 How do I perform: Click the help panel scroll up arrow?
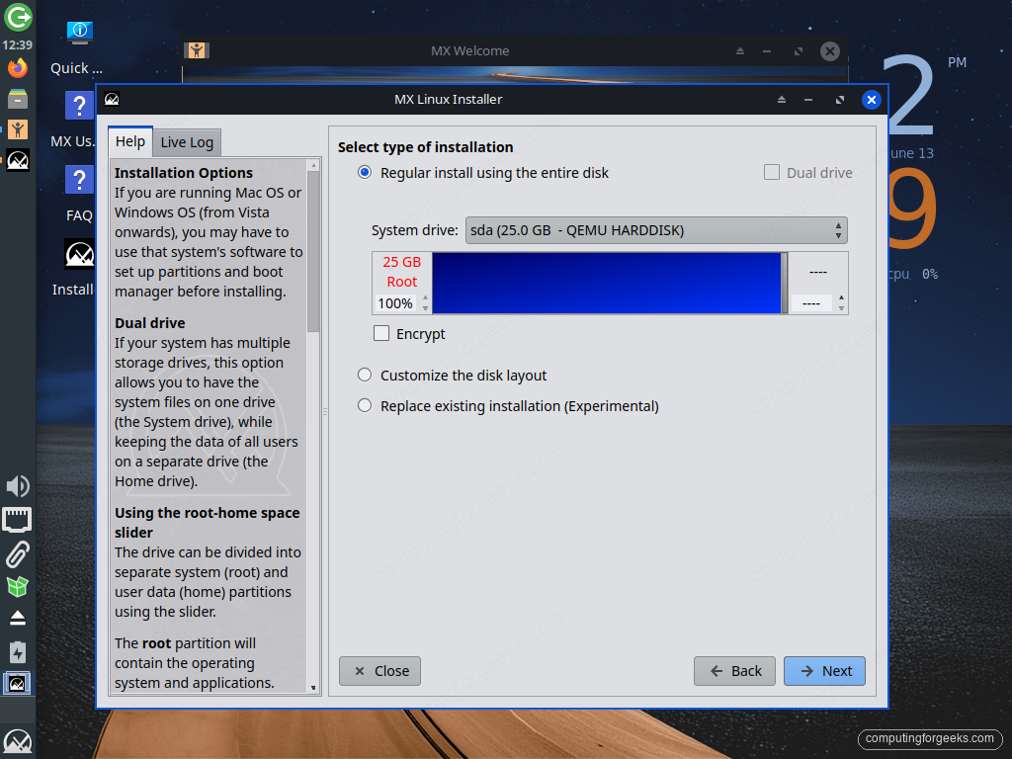[313, 165]
